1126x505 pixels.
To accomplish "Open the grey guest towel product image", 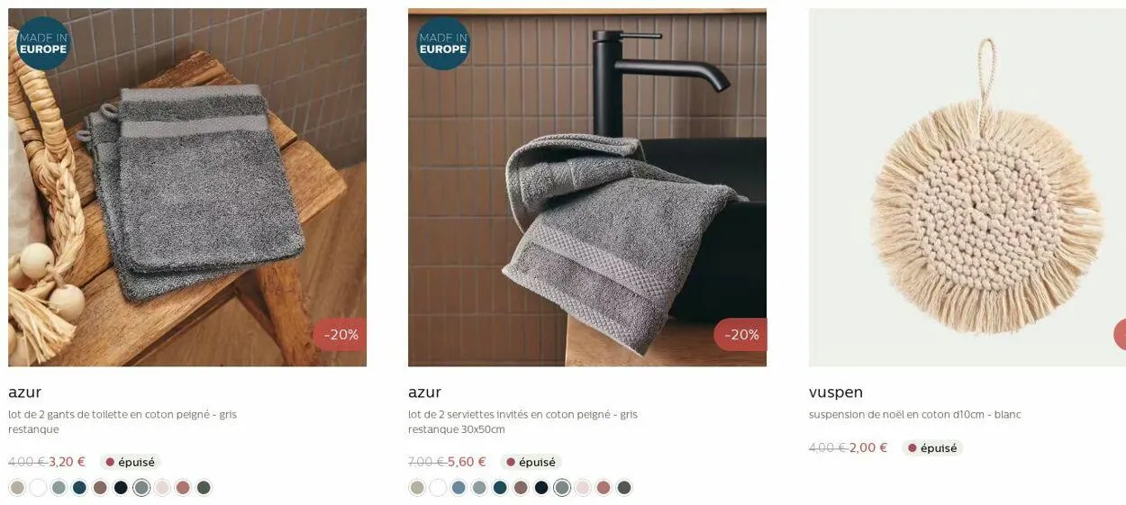I will coord(587,187).
